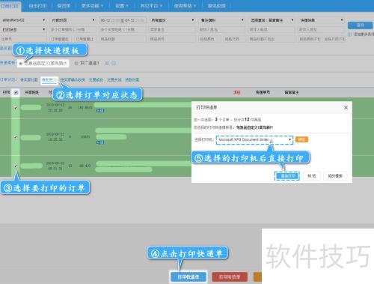This screenshot has height=284, width=374.
Task: Click the blue 查询 search button
Action: click(x=360, y=25)
